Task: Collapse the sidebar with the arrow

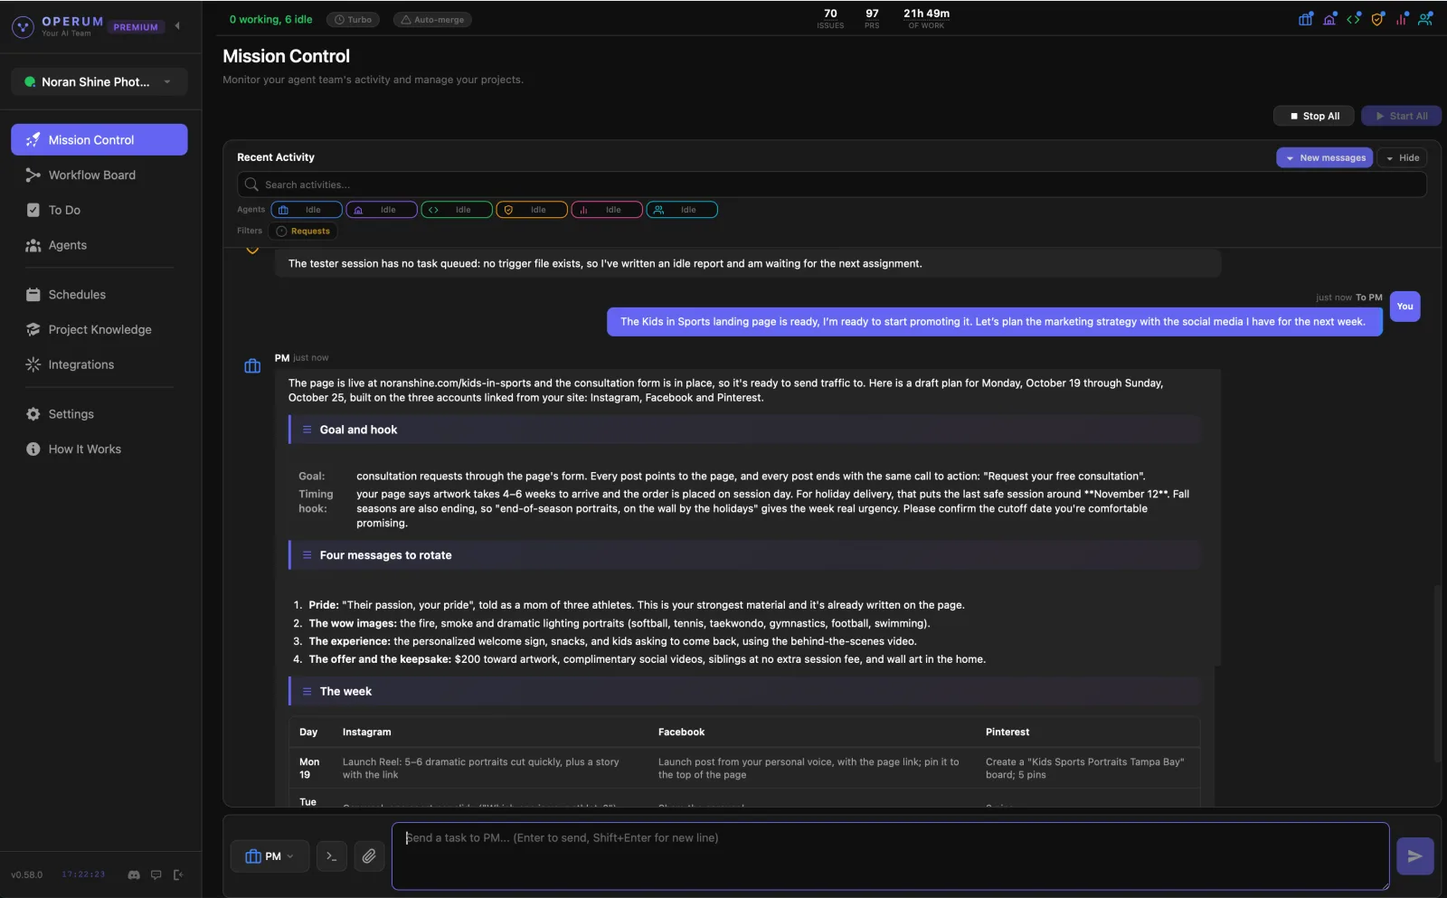Action: click(x=177, y=25)
